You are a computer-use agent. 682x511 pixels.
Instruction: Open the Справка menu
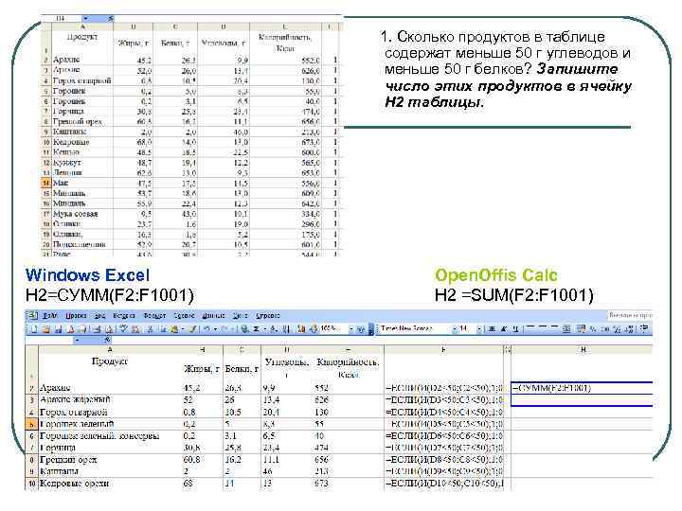tap(268, 316)
